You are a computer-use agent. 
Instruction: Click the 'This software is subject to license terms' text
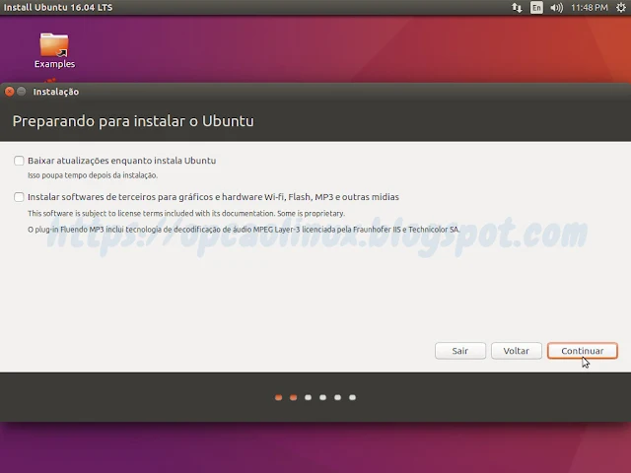186,213
